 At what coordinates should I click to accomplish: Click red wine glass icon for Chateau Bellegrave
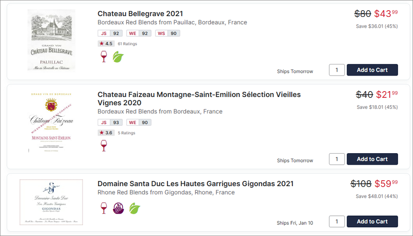(x=104, y=57)
